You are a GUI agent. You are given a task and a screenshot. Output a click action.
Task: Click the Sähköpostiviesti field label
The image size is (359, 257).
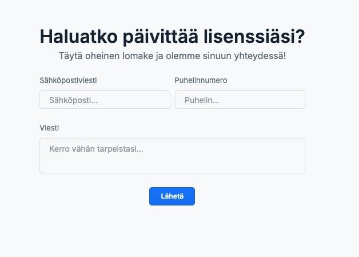tap(68, 80)
